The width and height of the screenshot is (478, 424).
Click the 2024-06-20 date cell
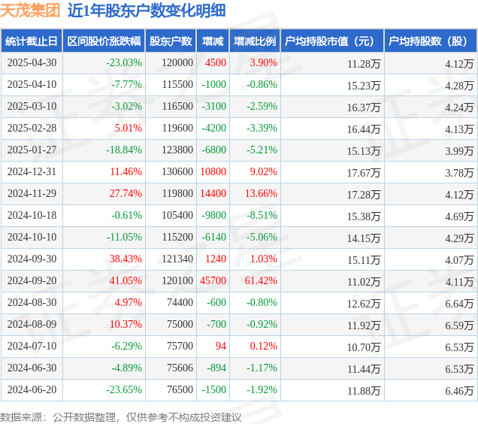pyautogui.click(x=32, y=390)
